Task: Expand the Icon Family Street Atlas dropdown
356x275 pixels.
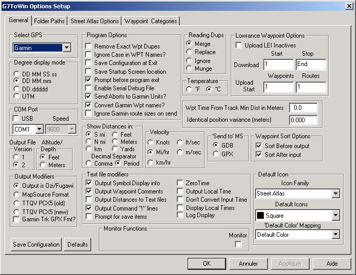Action: (x=335, y=193)
